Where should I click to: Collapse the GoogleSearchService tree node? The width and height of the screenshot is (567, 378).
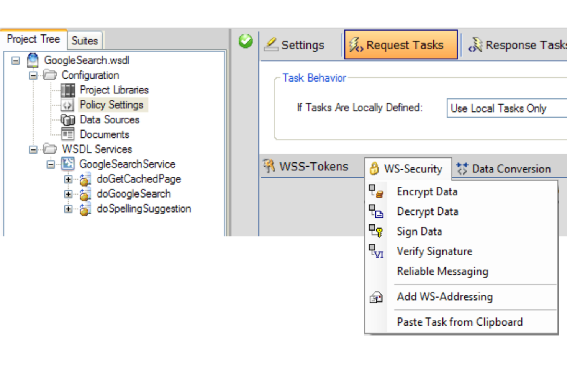[x=51, y=164]
